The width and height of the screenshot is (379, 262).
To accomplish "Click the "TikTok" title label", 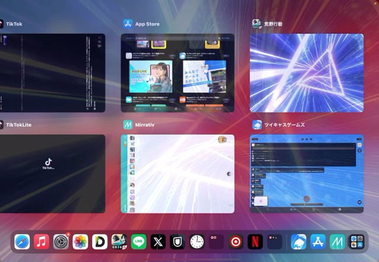I will pyautogui.click(x=14, y=24).
